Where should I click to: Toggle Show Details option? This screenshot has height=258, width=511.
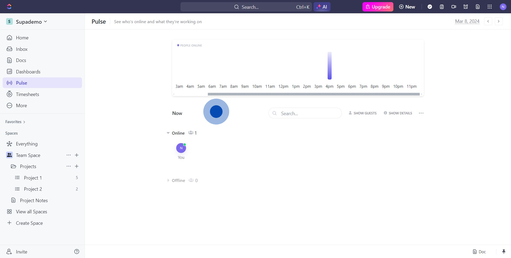point(398,113)
